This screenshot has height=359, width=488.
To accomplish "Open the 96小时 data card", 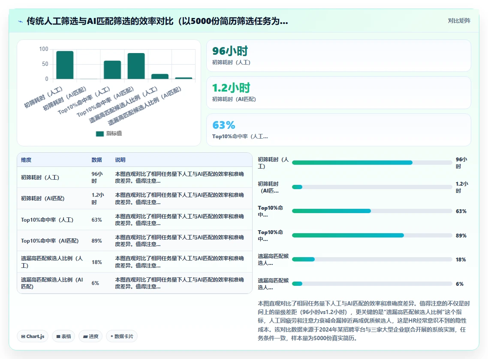I will (x=339, y=56).
